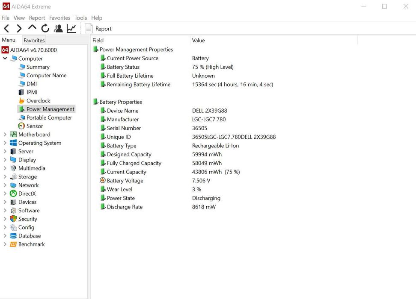
Task: Click the 8618 mW discharge value
Action: tap(204, 207)
